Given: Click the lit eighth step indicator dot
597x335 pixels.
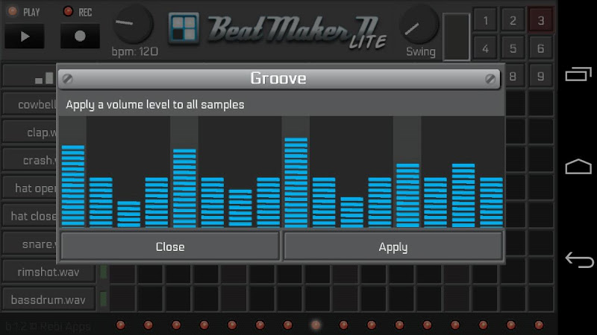Looking at the screenshot, I should click(316, 325).
